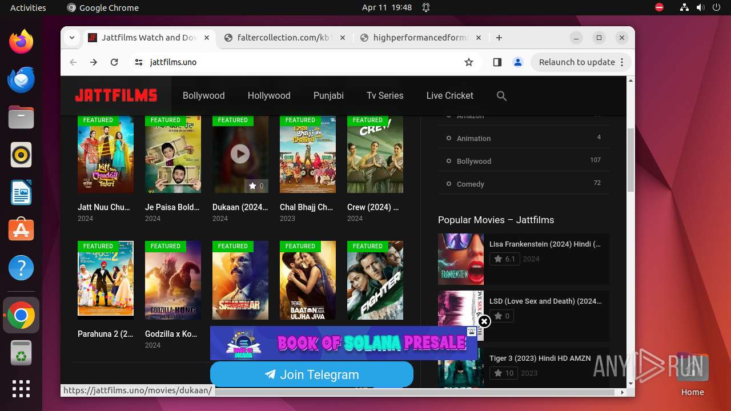Open Jatt Nuu Chudail Takri poster
The width and height of the screenshot is (731, 411).
[106, 154]
